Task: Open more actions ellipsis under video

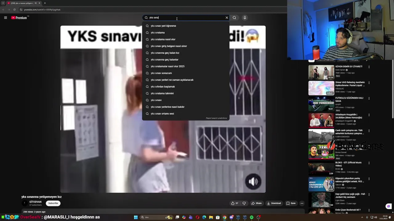Action: [x=302, y=203]
